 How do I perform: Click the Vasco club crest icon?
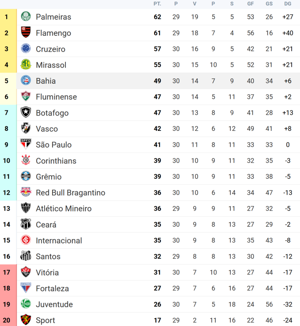26,129
